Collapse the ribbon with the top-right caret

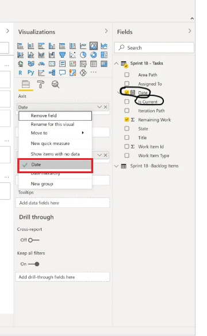192,18
